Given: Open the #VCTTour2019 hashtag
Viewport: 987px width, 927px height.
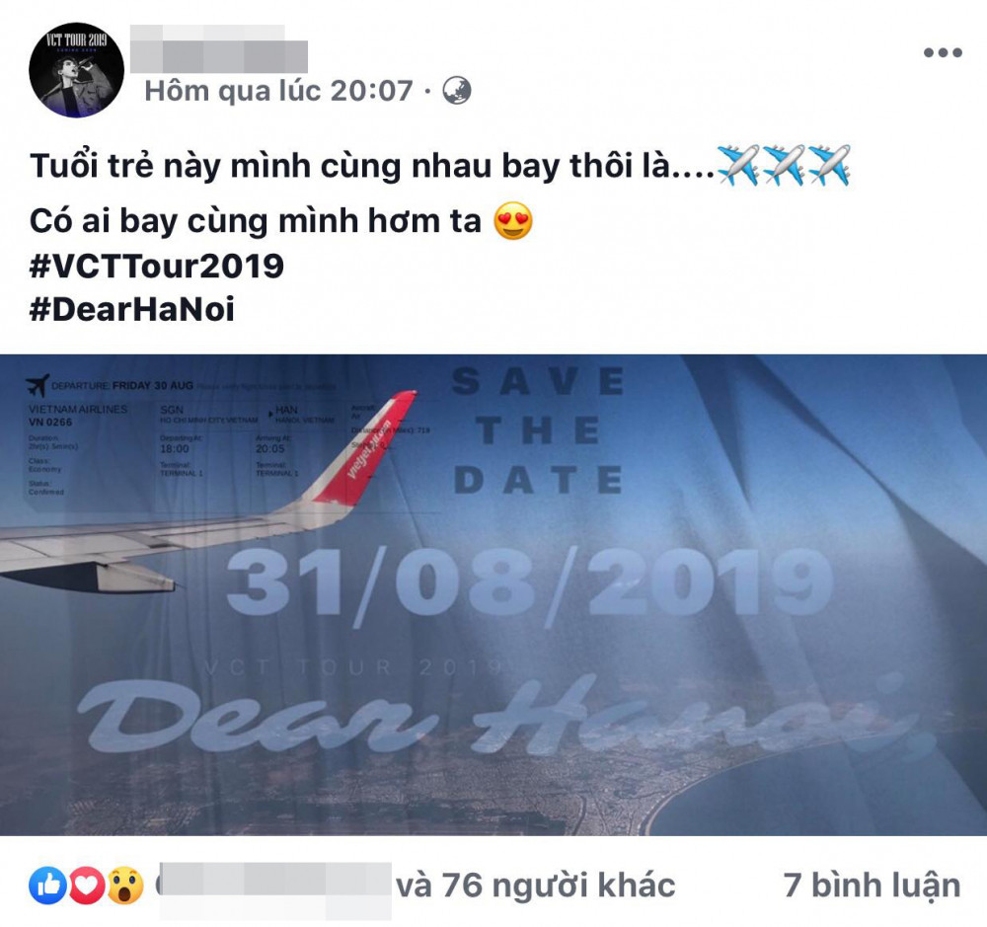Looking at the screenshot, I should click(157, 266).
